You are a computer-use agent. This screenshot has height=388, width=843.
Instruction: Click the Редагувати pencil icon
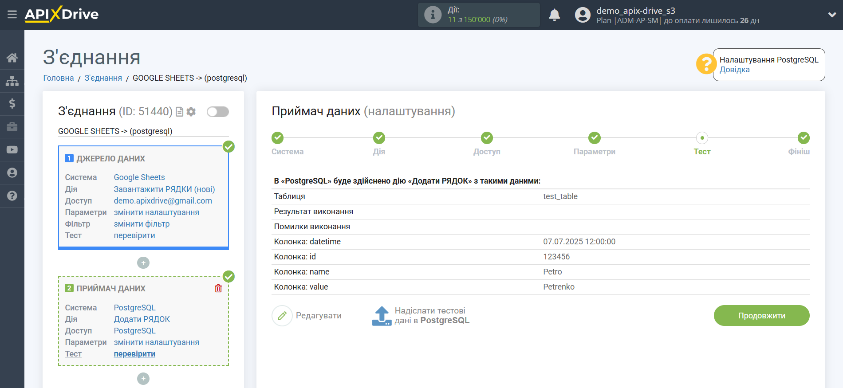(x=282, y=316)
